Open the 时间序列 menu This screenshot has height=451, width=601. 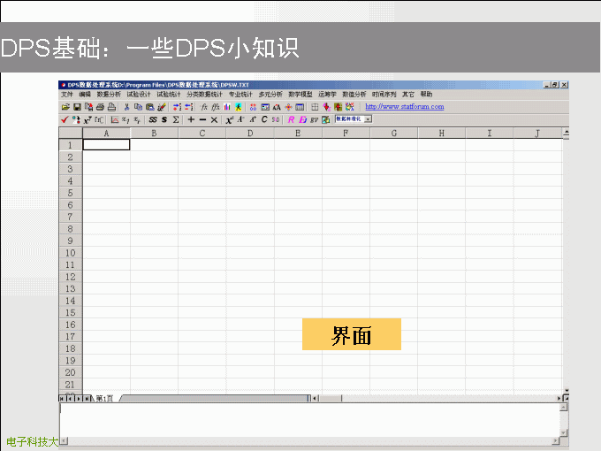(x=384, y=94)
